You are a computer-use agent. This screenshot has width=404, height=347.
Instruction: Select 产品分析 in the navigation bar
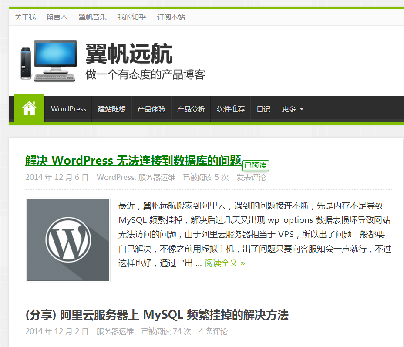191,109
